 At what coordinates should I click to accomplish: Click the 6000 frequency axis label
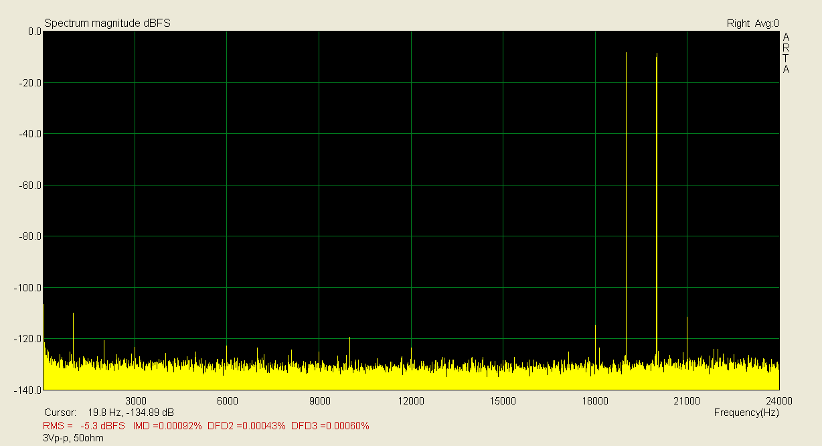228,400
